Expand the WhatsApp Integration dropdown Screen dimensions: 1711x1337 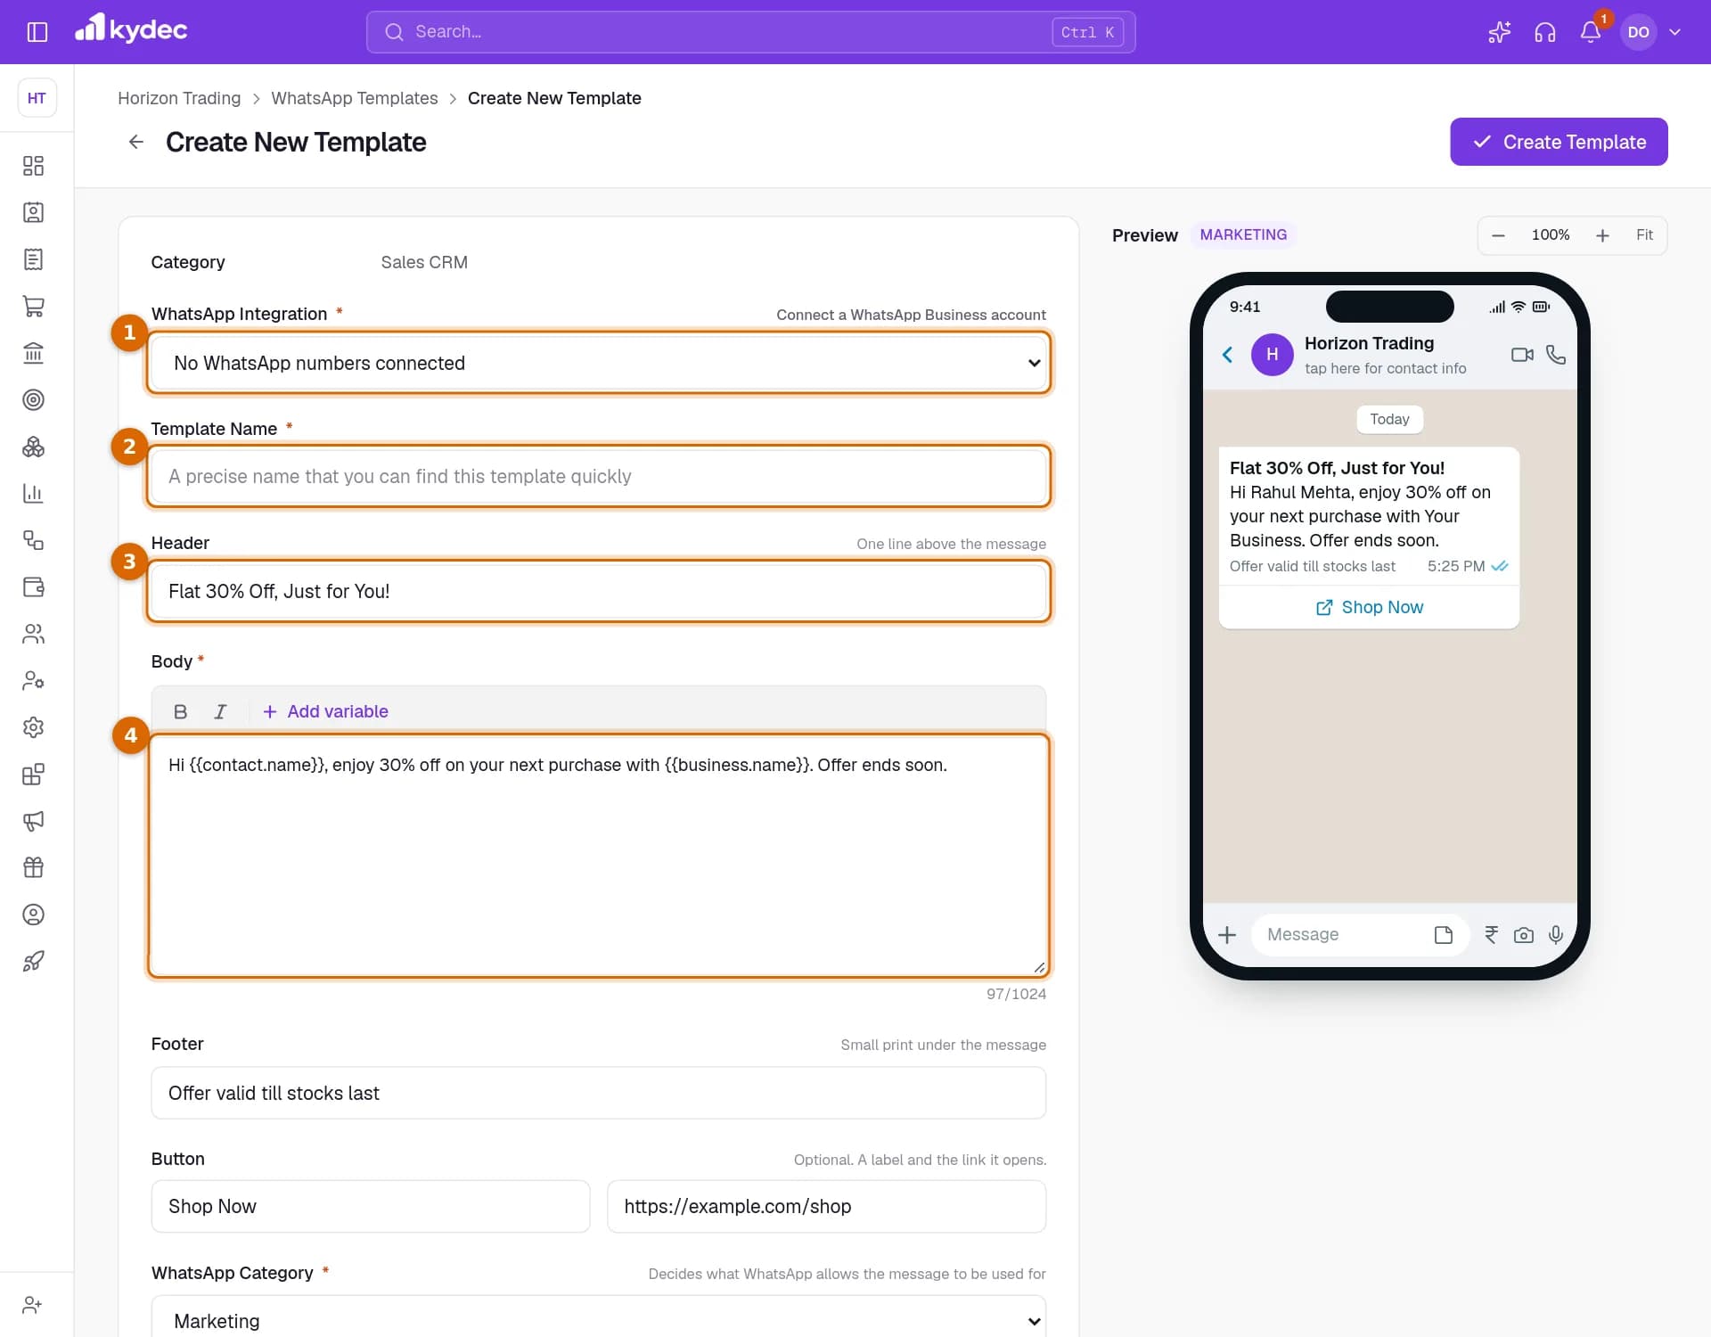(599, 363)
